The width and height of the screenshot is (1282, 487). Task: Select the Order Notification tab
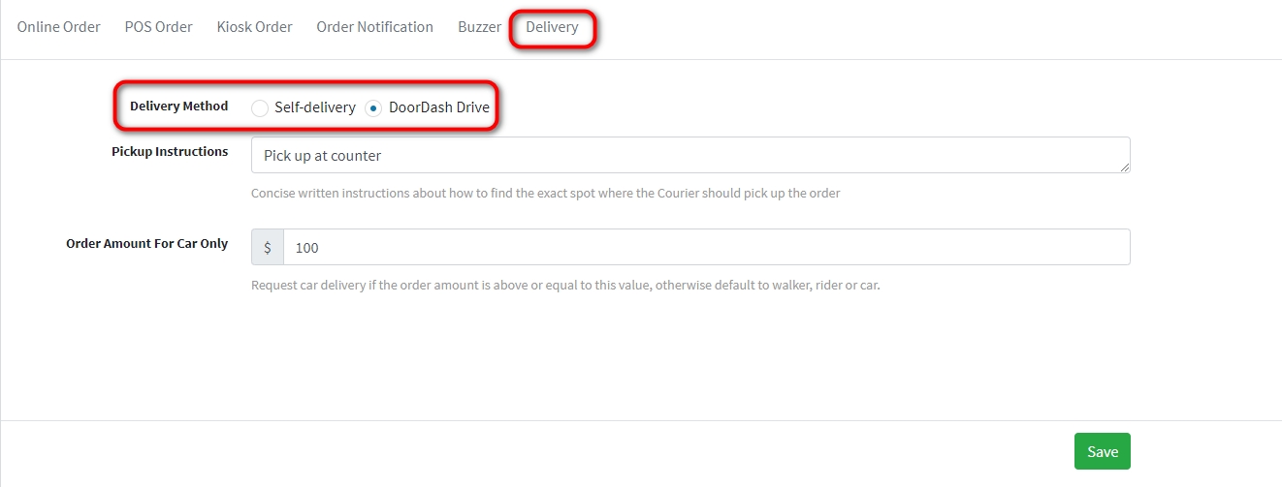pos(374,27)
